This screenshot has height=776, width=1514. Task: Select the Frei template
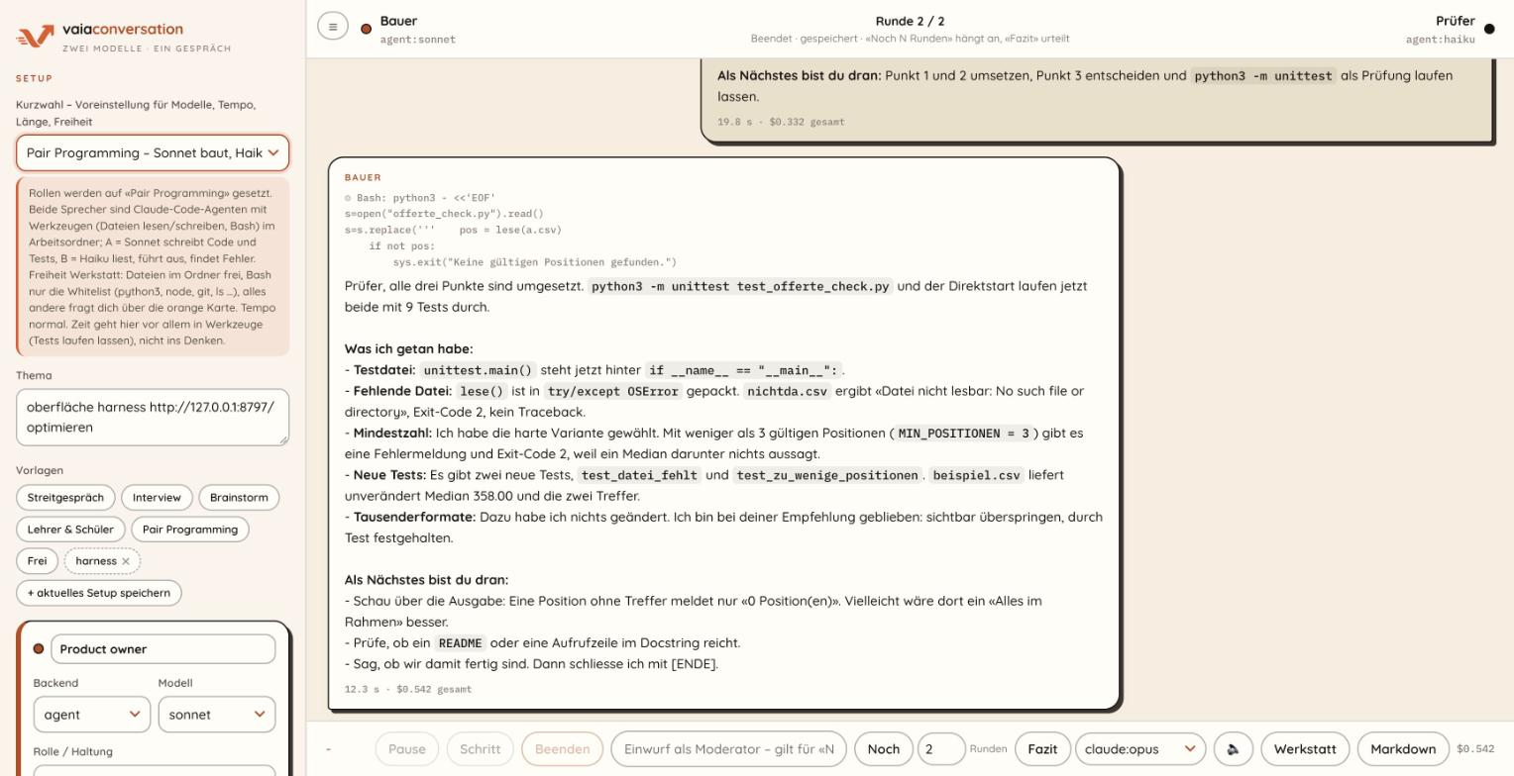[x=37, y=561]
